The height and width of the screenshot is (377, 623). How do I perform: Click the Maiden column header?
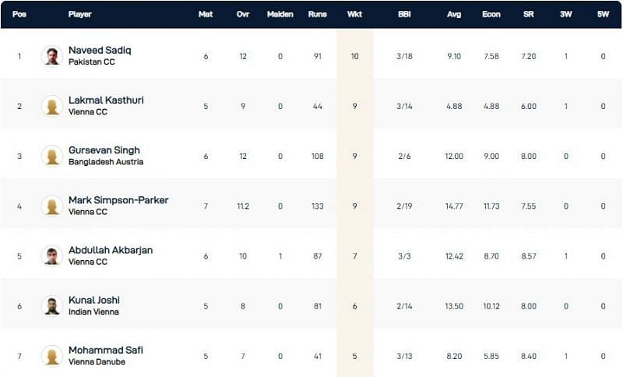[x=280, y=14]
